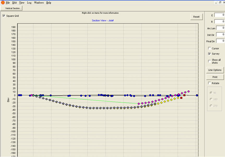Click the Print button
Image resolution: width=225 pixels, height=157 pixels.
[215, 77]
